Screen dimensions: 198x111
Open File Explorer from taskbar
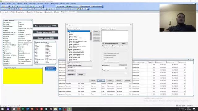pyautogui.click(x=55, y=109)
